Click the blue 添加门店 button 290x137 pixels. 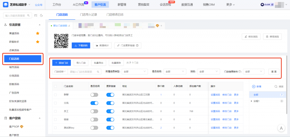point(61,63)
